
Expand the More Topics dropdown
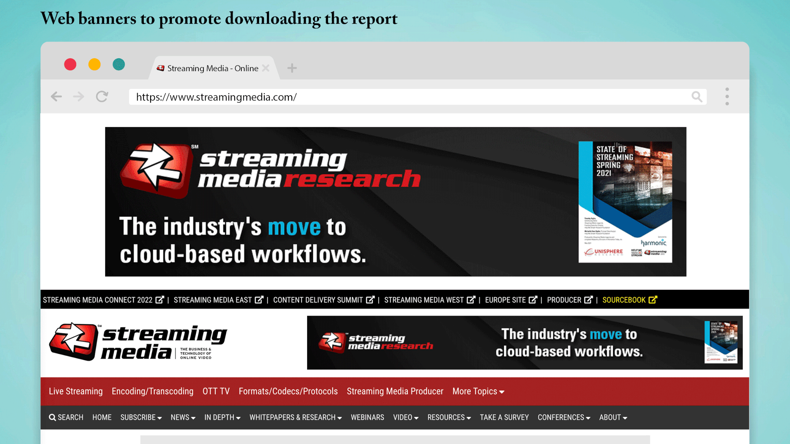click(x=478, y=391)
